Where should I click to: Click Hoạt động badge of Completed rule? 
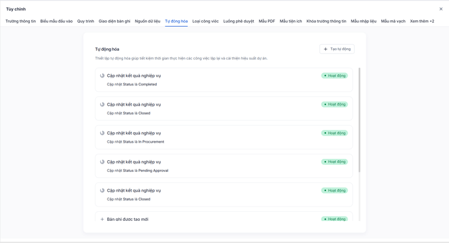click(334, 76)
